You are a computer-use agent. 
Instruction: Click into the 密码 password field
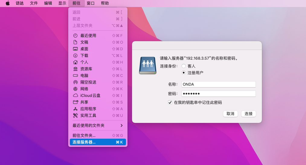(219, 94)
